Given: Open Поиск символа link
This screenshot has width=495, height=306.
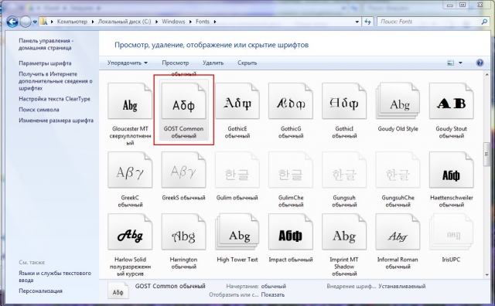Looking at the screenshot, I should coord(39,110).
